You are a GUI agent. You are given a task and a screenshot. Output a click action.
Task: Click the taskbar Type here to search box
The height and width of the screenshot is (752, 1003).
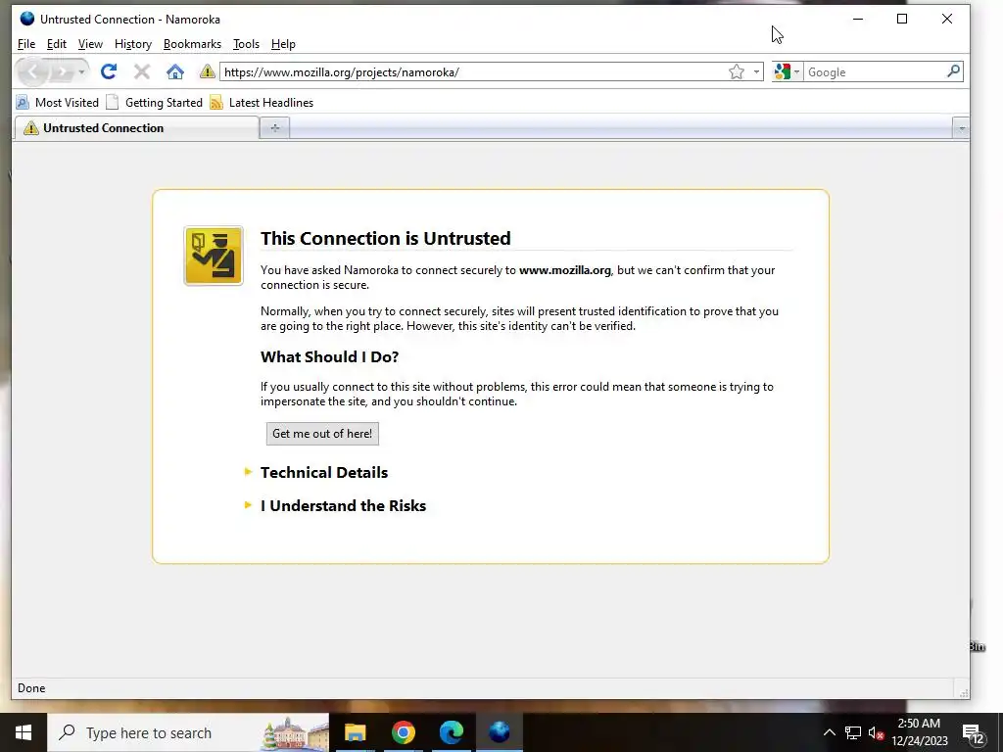tap(188, 732)
